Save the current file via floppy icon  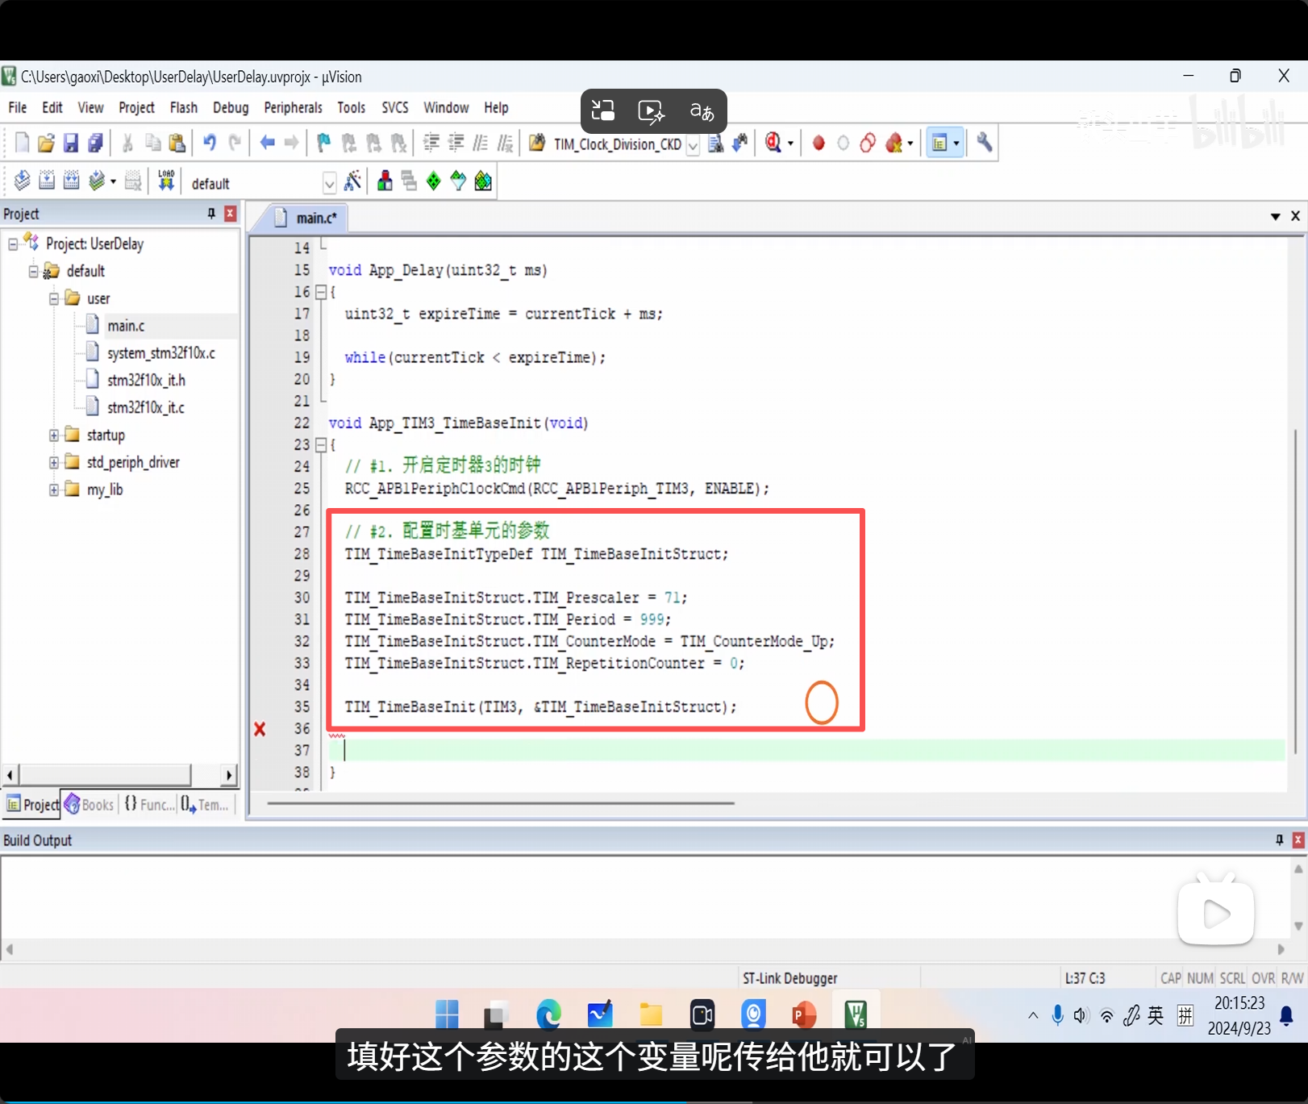coord(71,143)
